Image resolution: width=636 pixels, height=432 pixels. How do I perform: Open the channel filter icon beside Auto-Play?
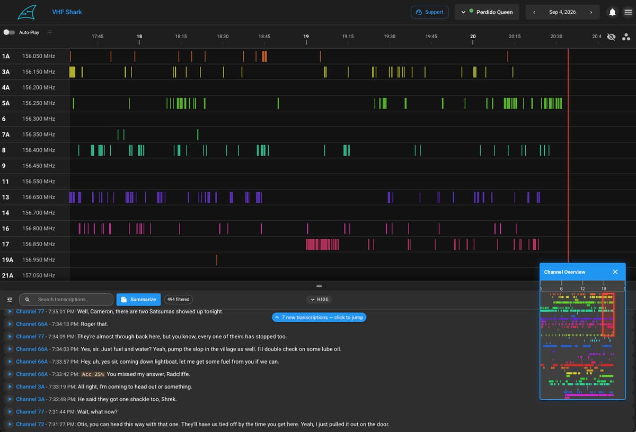coord(50,32)
